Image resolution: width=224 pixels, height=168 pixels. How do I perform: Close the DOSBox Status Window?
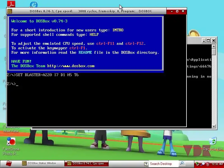click(x=214, y=41)
